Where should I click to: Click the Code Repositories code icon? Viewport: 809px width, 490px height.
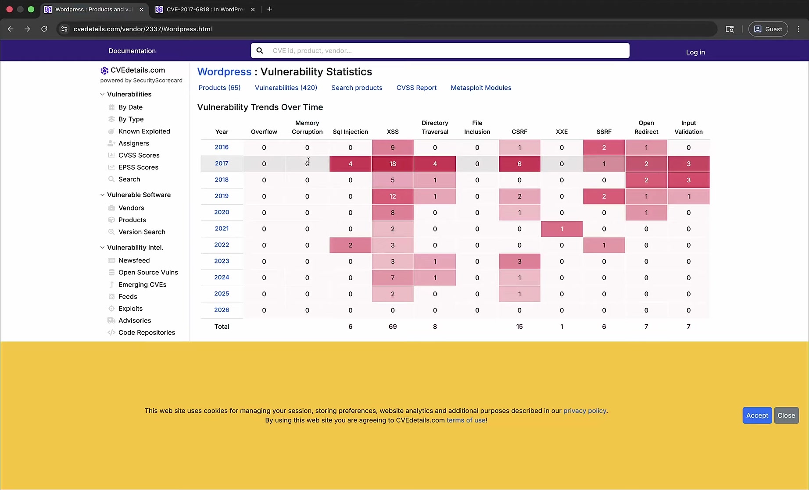pos(111,333)
